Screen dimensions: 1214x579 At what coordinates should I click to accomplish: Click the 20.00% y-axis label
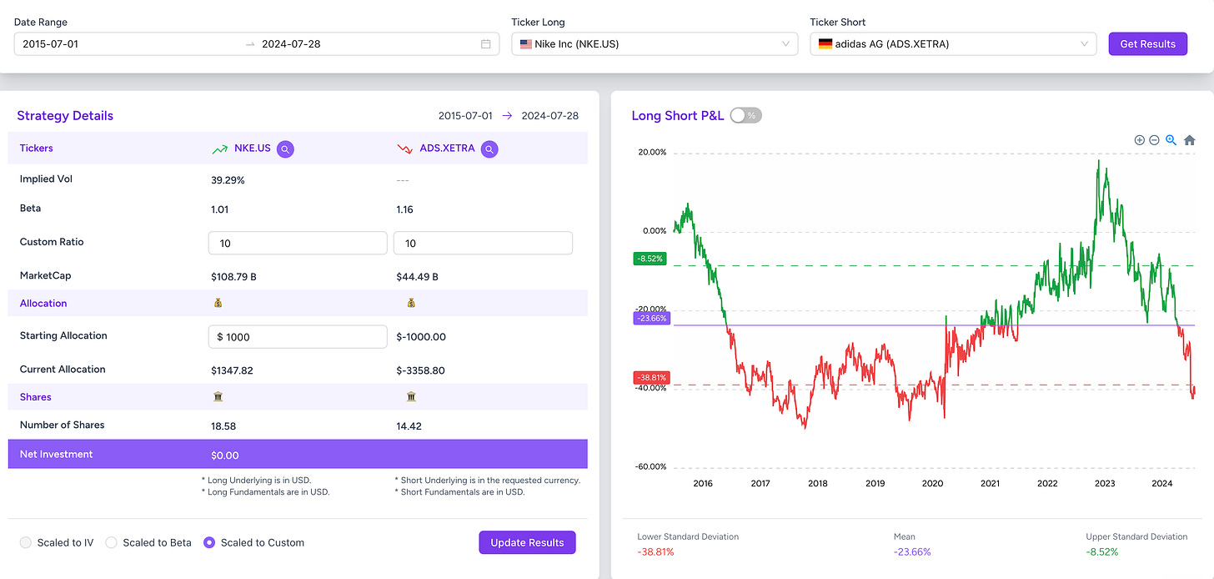click(x=652, y=152)
